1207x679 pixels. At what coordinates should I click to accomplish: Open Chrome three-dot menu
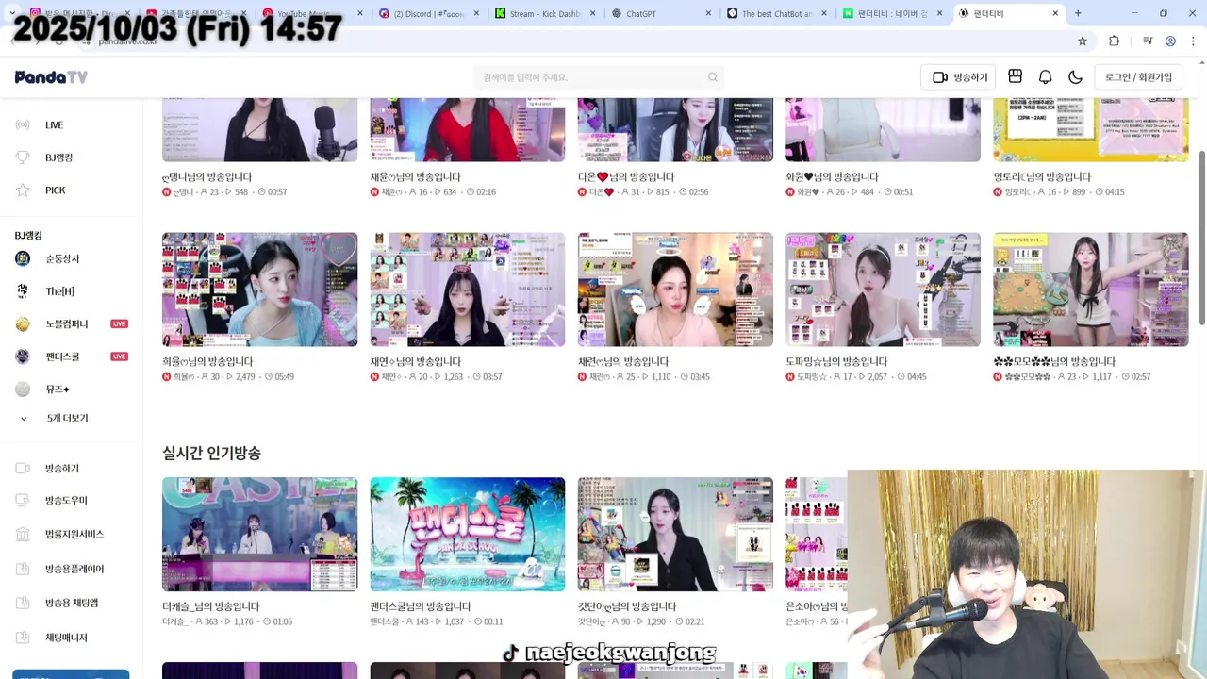click(x=1193, y=41)
